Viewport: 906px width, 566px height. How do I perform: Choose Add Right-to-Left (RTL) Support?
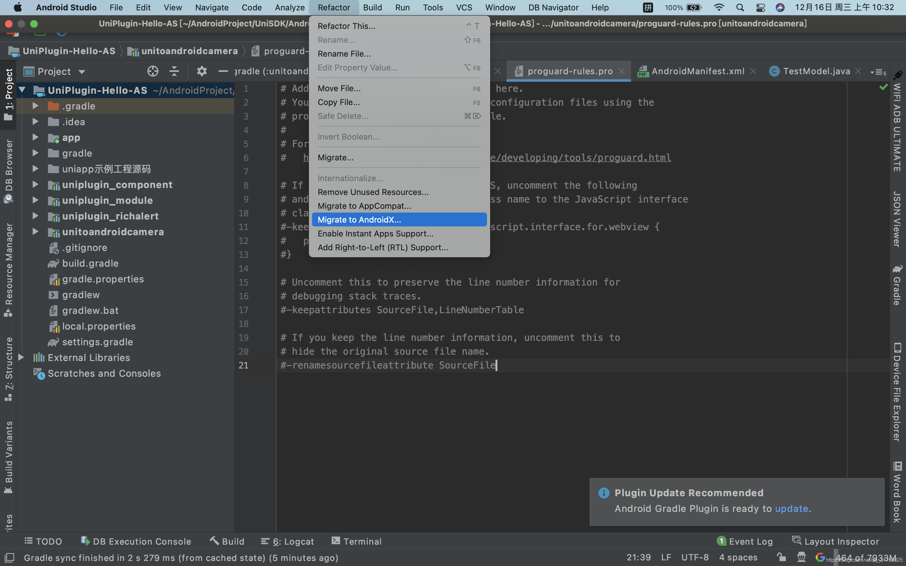pyautogui.click(x=399, y=247)
